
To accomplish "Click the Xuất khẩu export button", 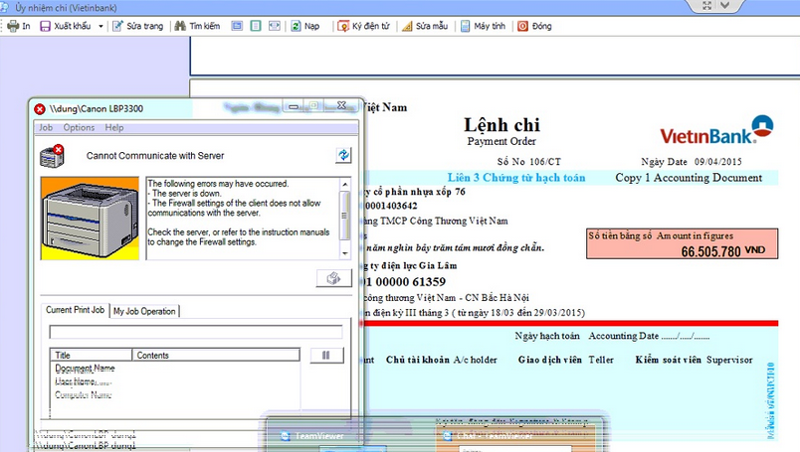I will [66, 26].
